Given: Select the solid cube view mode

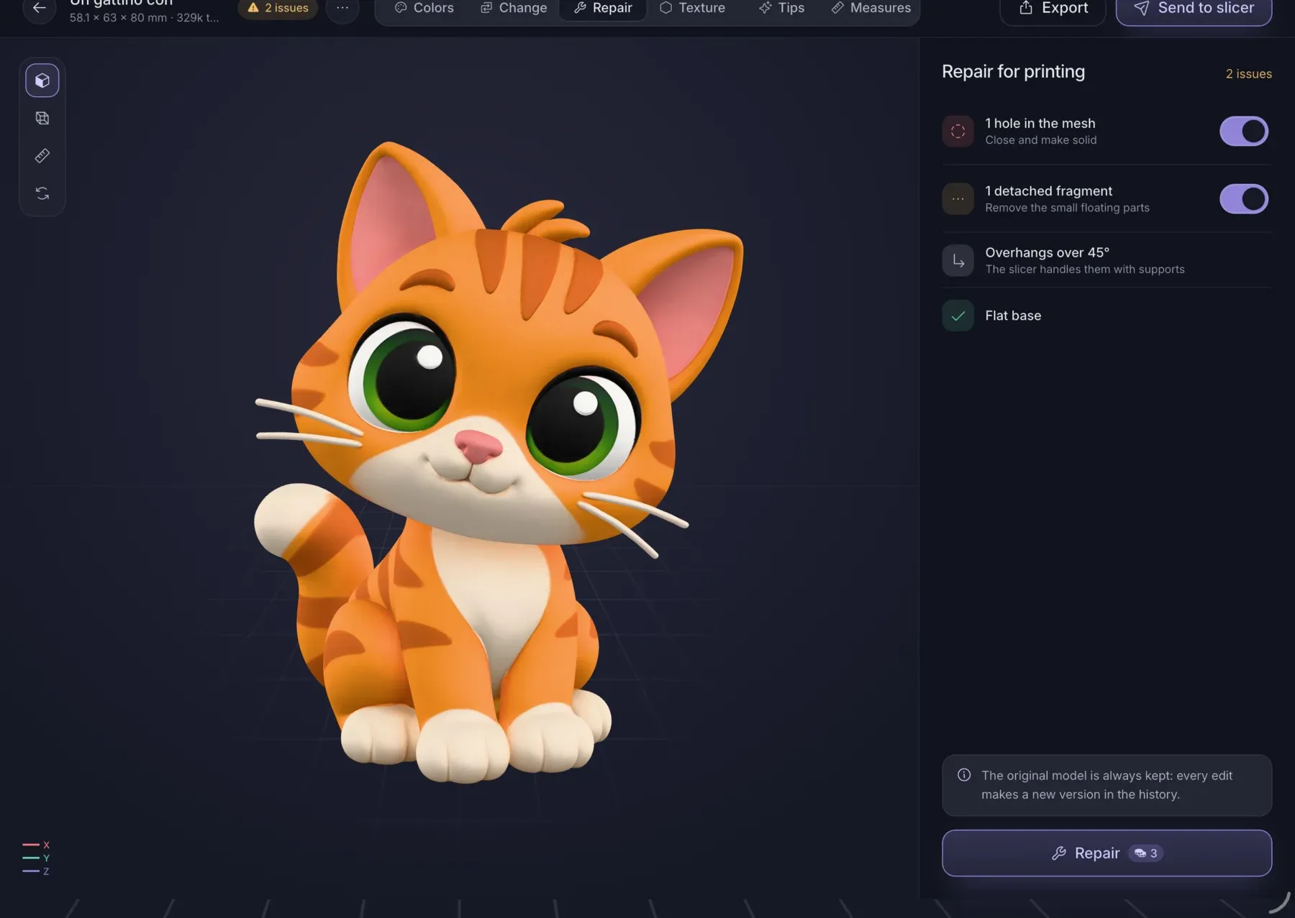Looking at the screenshot, I should (x=42, y=81).
